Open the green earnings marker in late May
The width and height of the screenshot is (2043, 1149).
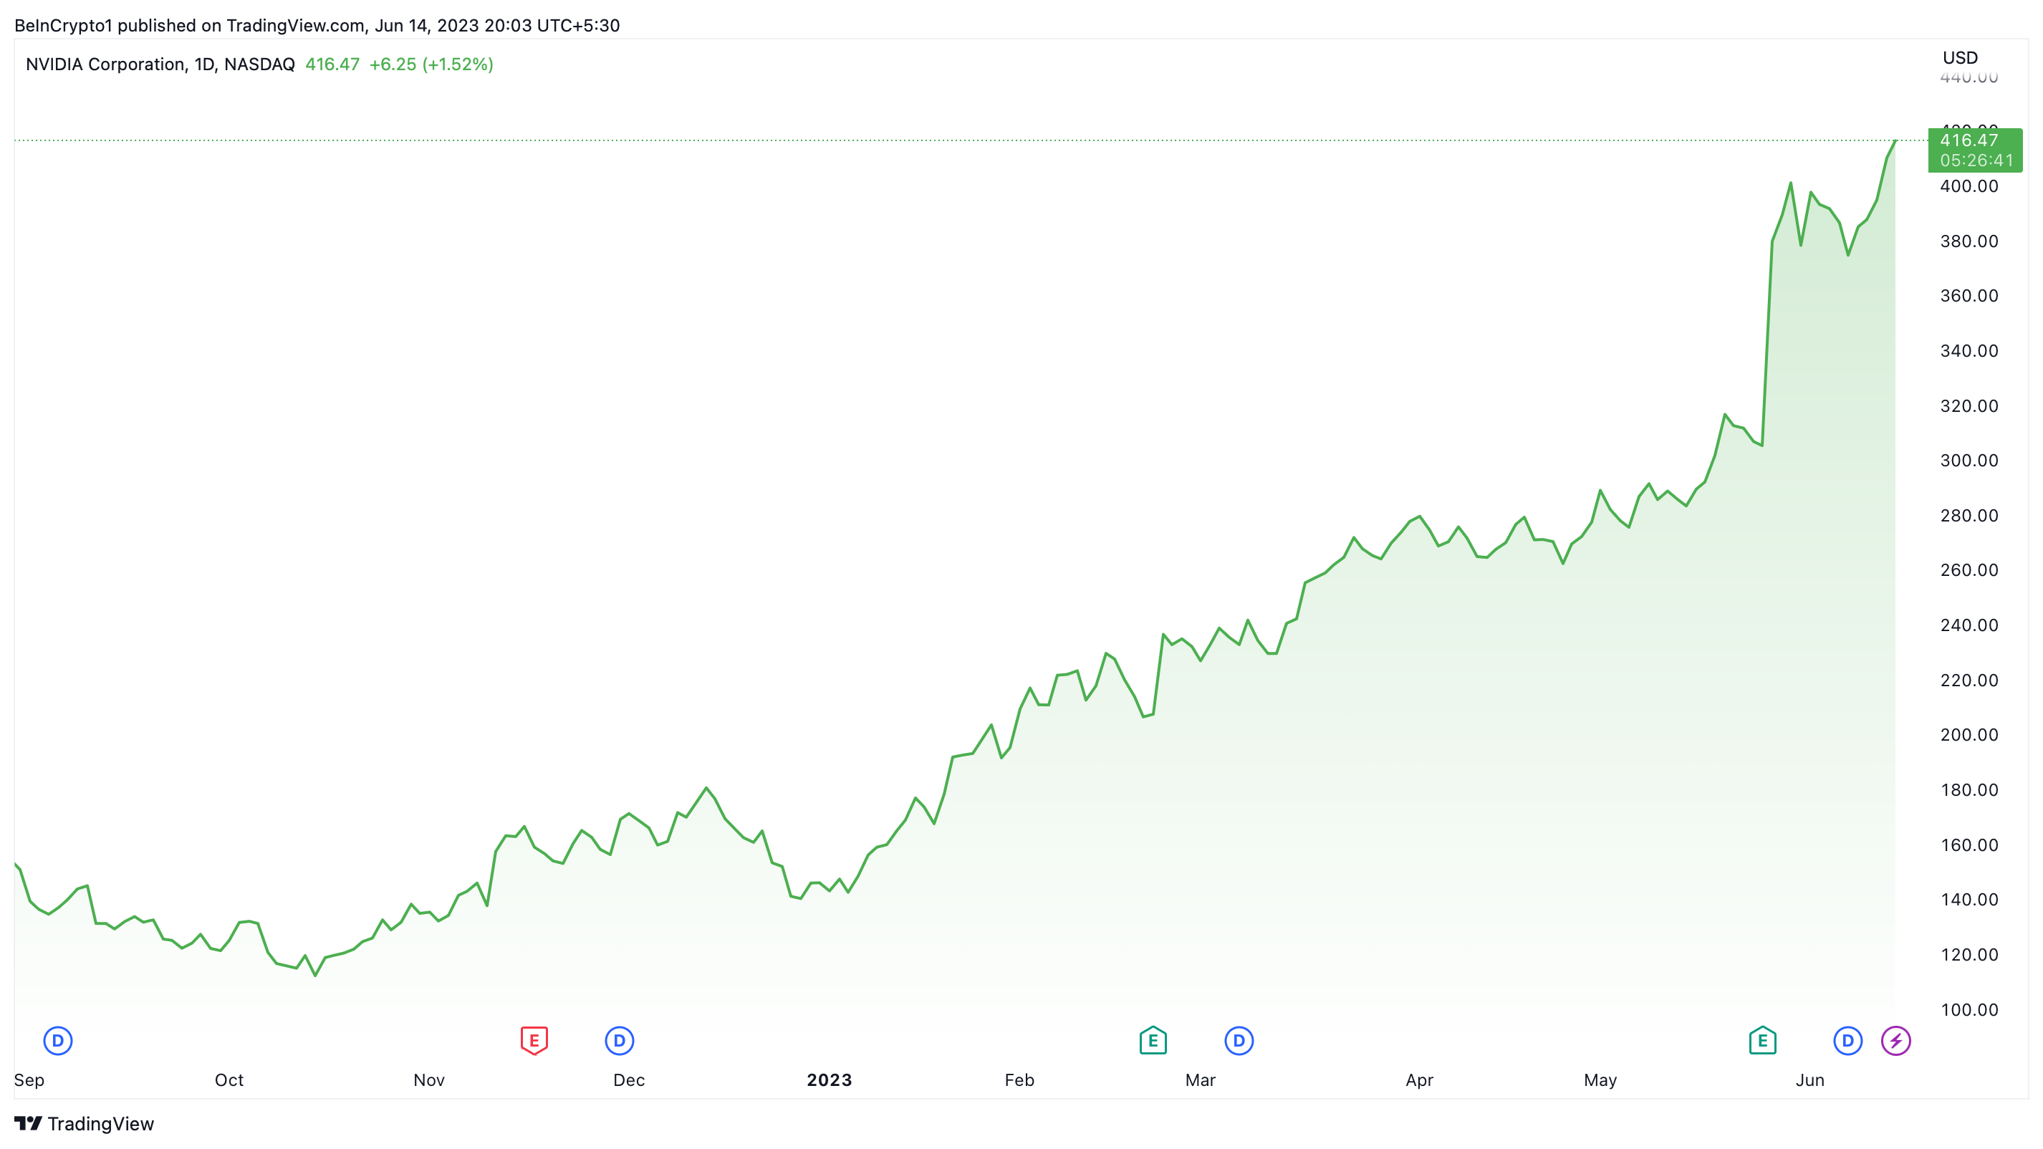click(1762, 1040)
